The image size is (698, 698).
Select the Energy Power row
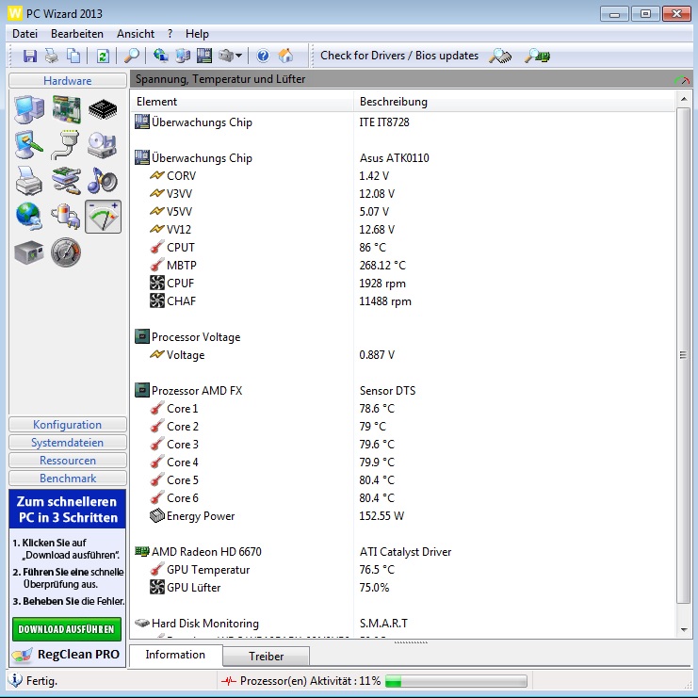[403, 516]
